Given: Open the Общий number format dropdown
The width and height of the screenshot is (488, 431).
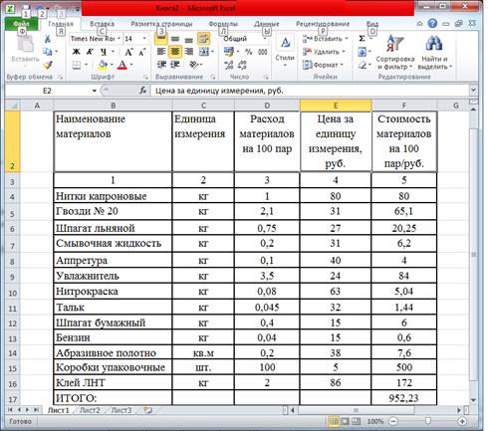Looking at the screenshot, I should (x=265, y=39).
